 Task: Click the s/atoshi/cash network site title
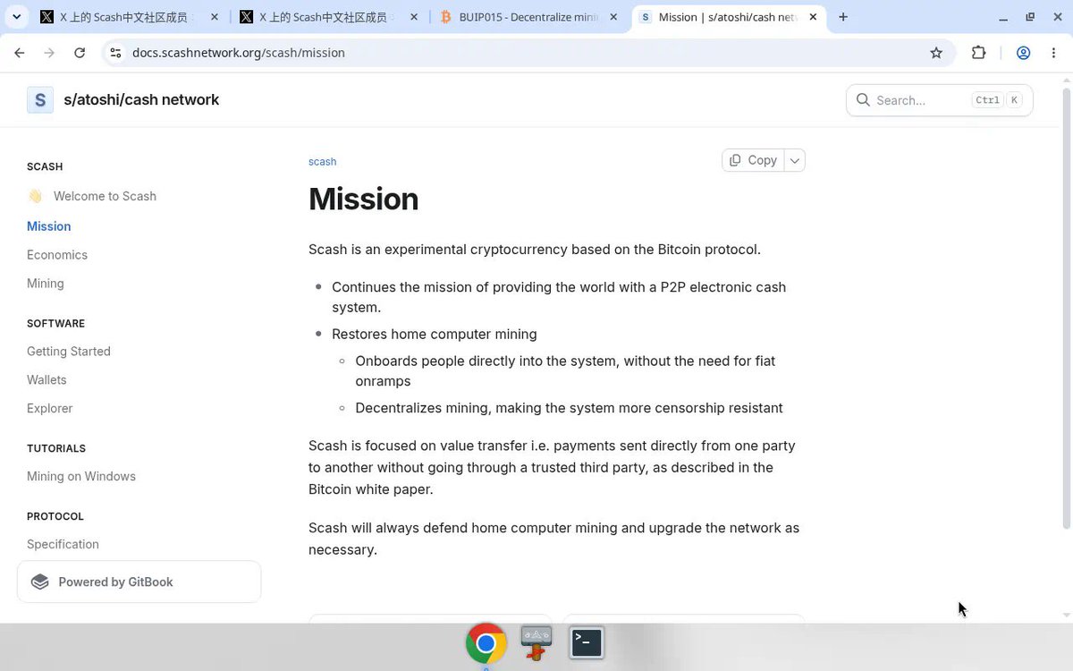coord(141,100)
